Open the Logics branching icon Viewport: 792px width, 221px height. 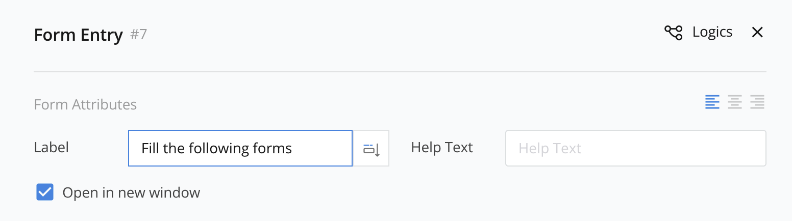click(x=673, y=33)
